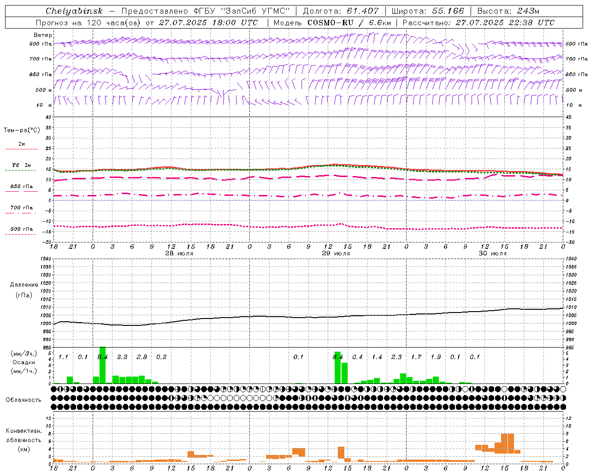Select the 27.07.2025 18:00 UTC start time
Viewport: 590px width, 472px height.
click(208, 23)
